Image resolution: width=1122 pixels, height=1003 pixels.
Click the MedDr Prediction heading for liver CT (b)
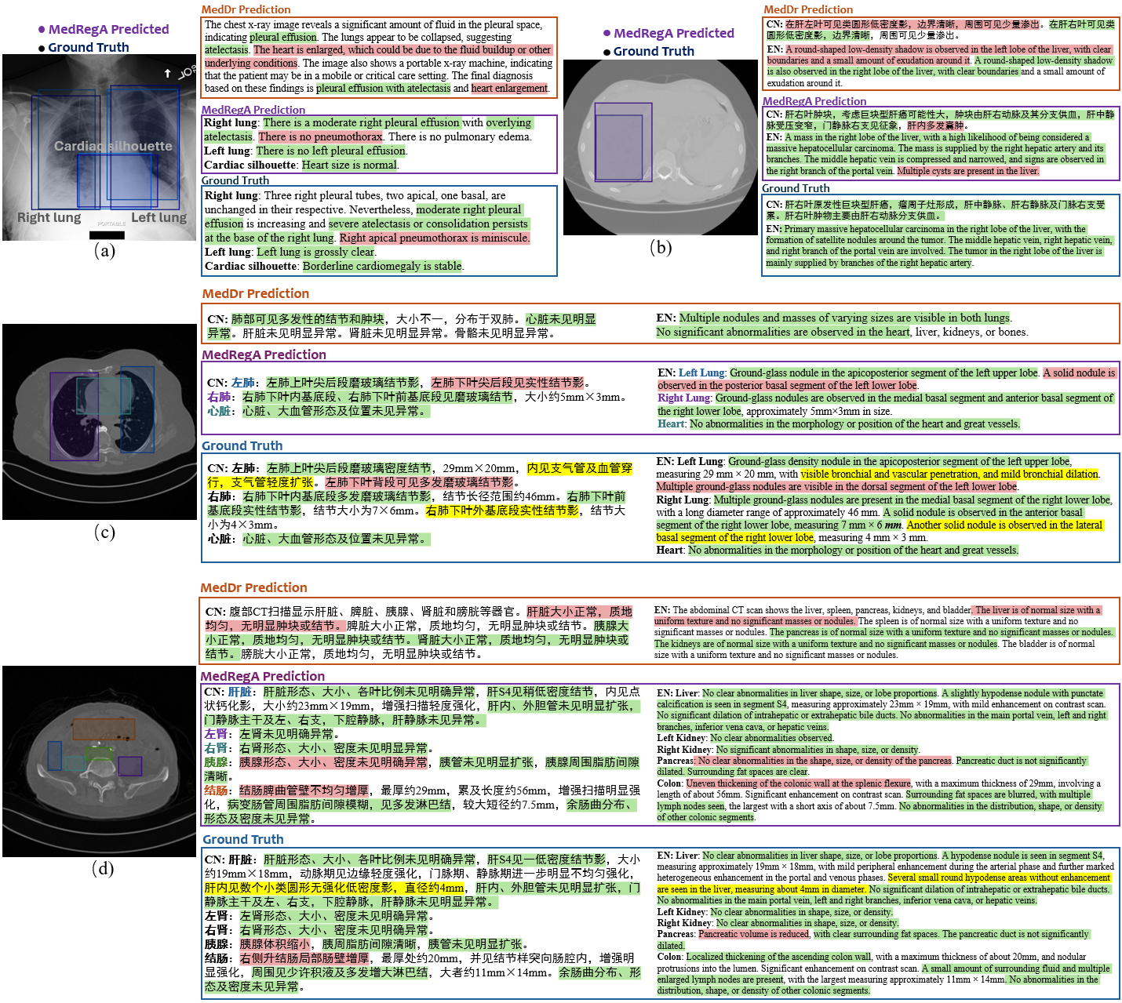pyautogui.click(x=808, y=9)
